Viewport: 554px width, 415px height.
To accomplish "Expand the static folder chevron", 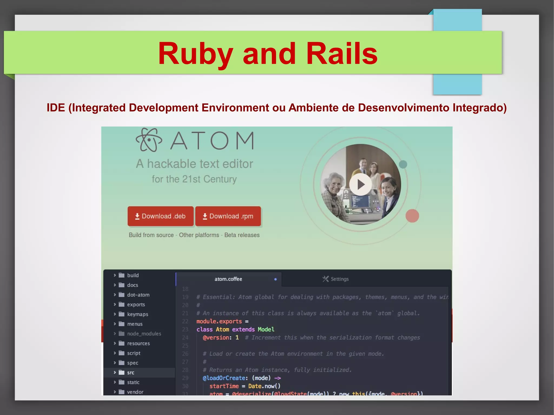I will click(x=115, y=382).
